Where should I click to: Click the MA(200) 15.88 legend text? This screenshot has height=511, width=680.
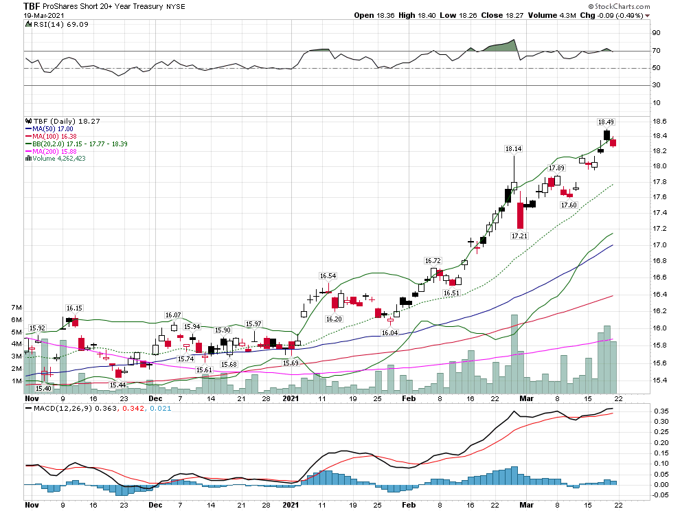[54, 151]
